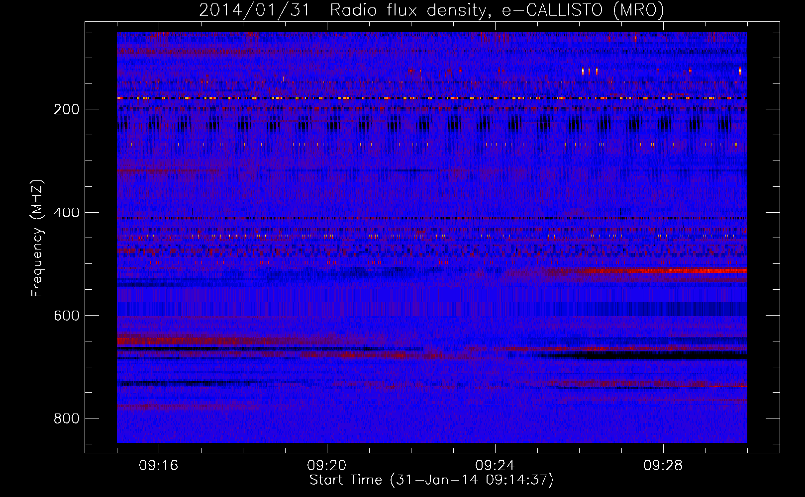Click the 600 frequency tick label
805x497 pixels.
67,316
